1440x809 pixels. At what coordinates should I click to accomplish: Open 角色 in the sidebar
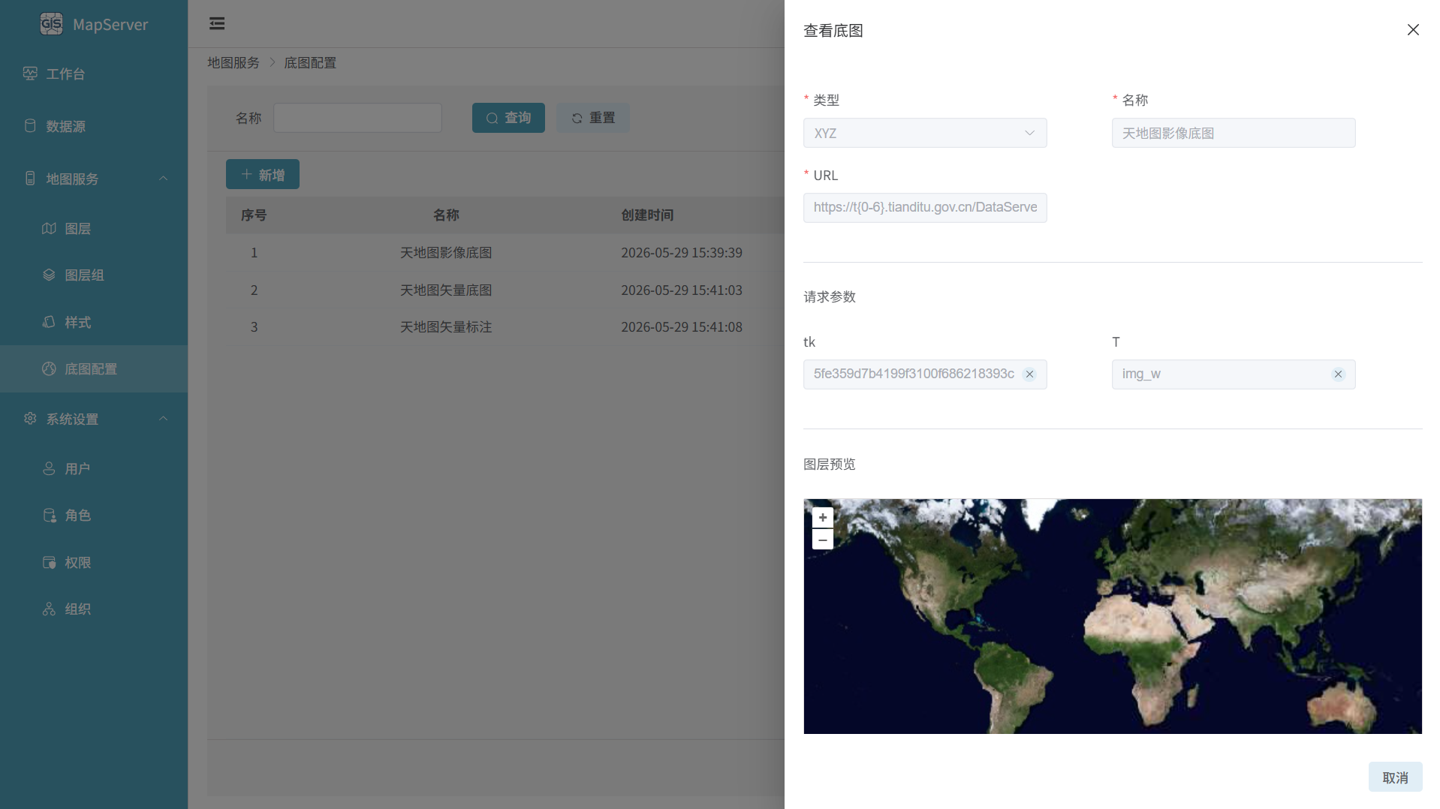[x=94, y=515]
